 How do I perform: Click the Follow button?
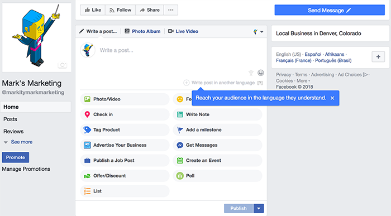[x=120, y=10]
